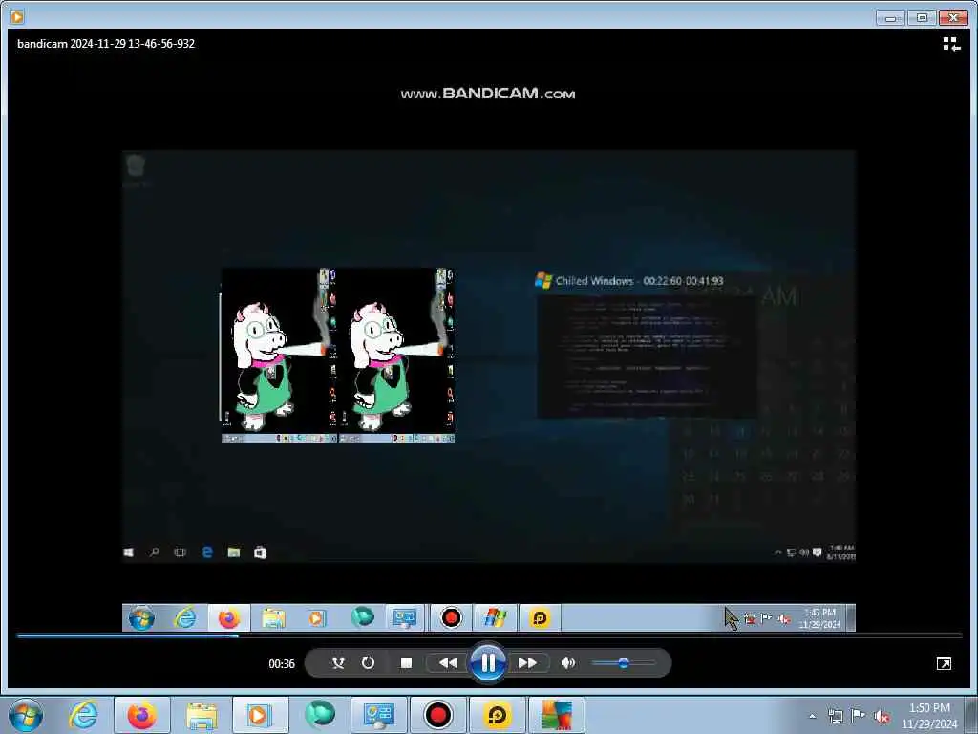
Task: Open the 1:50 PM clock and date
Action: click(929, 716)
